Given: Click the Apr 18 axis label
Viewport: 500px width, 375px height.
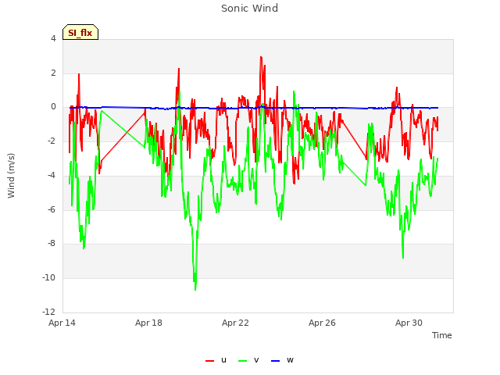Looking at the screenshot, I should click(148, 323).
